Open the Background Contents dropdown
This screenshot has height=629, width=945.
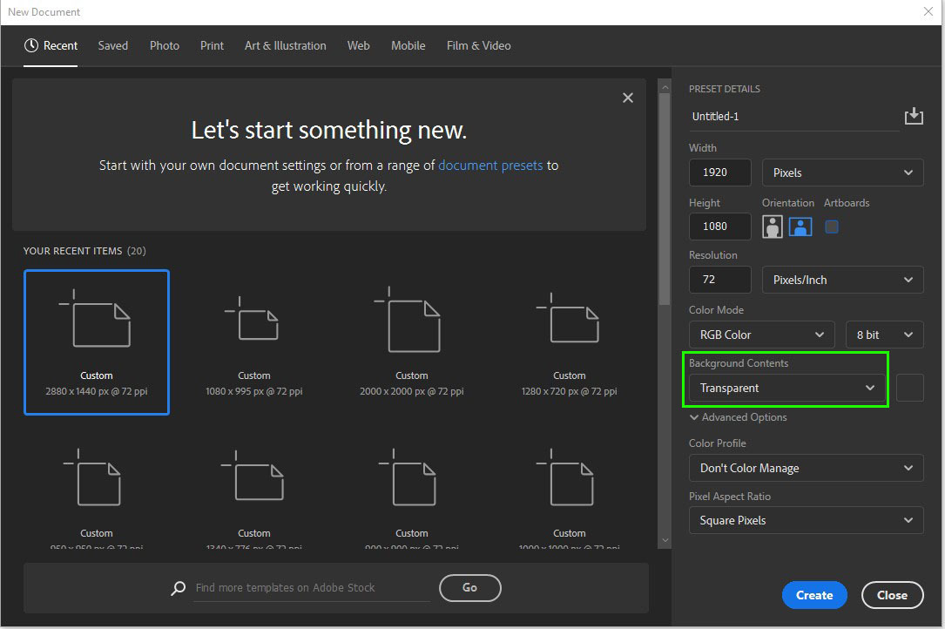click(784, 388)
